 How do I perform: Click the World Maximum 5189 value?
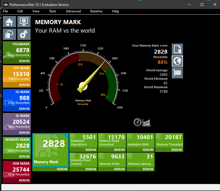(x=163, y=92)
